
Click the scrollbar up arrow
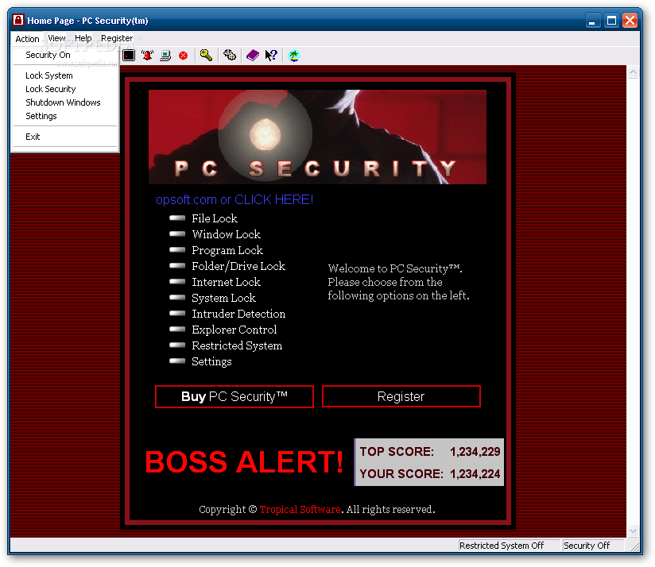tap(633, 72)
